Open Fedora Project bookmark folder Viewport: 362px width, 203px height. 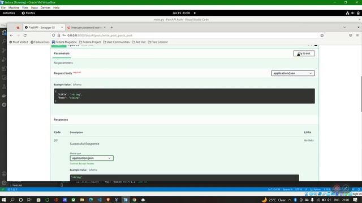(x=90, y=42)
